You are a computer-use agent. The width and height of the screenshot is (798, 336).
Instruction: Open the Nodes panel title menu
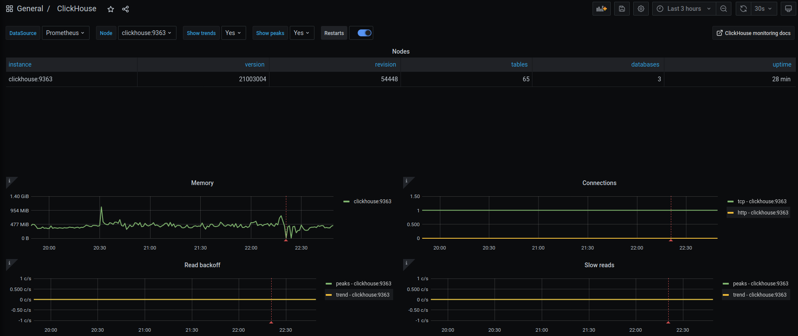click(401, 51)
